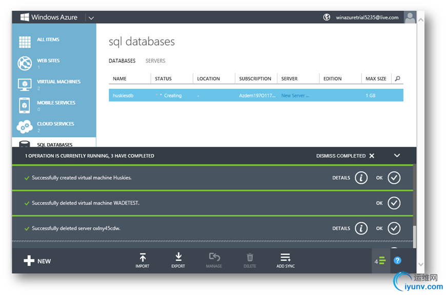Click 'Successfully deleted server oxlny45cdw' message
The height and width of the screenshot is (295, 446).
(x=76, y=228)
